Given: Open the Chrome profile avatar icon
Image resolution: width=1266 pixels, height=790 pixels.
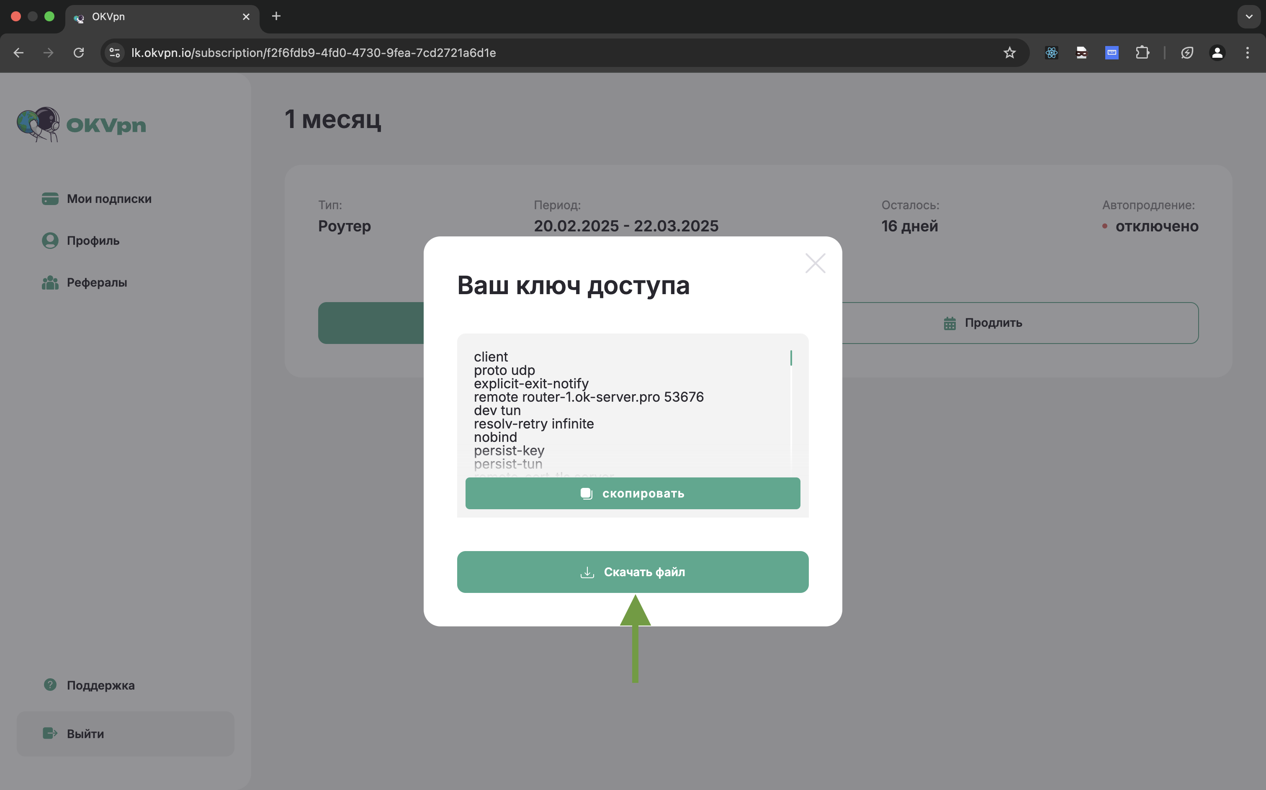Looking at the screenshot, I should tap(1217, 53).
